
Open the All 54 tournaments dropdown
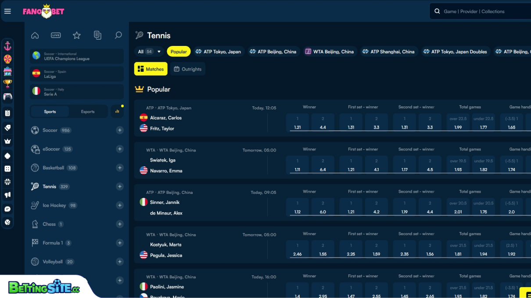[x=149, y=52]
